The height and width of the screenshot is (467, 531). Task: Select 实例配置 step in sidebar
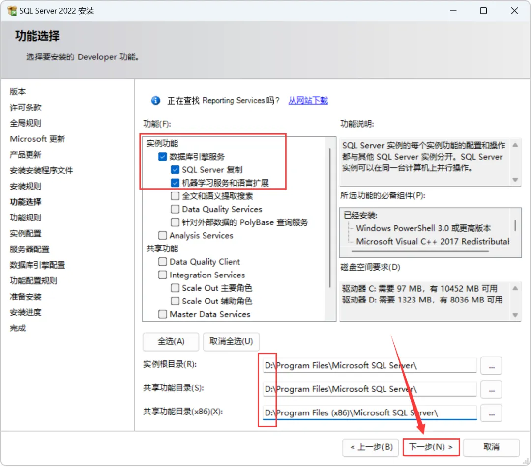click(x=26, y=234)
